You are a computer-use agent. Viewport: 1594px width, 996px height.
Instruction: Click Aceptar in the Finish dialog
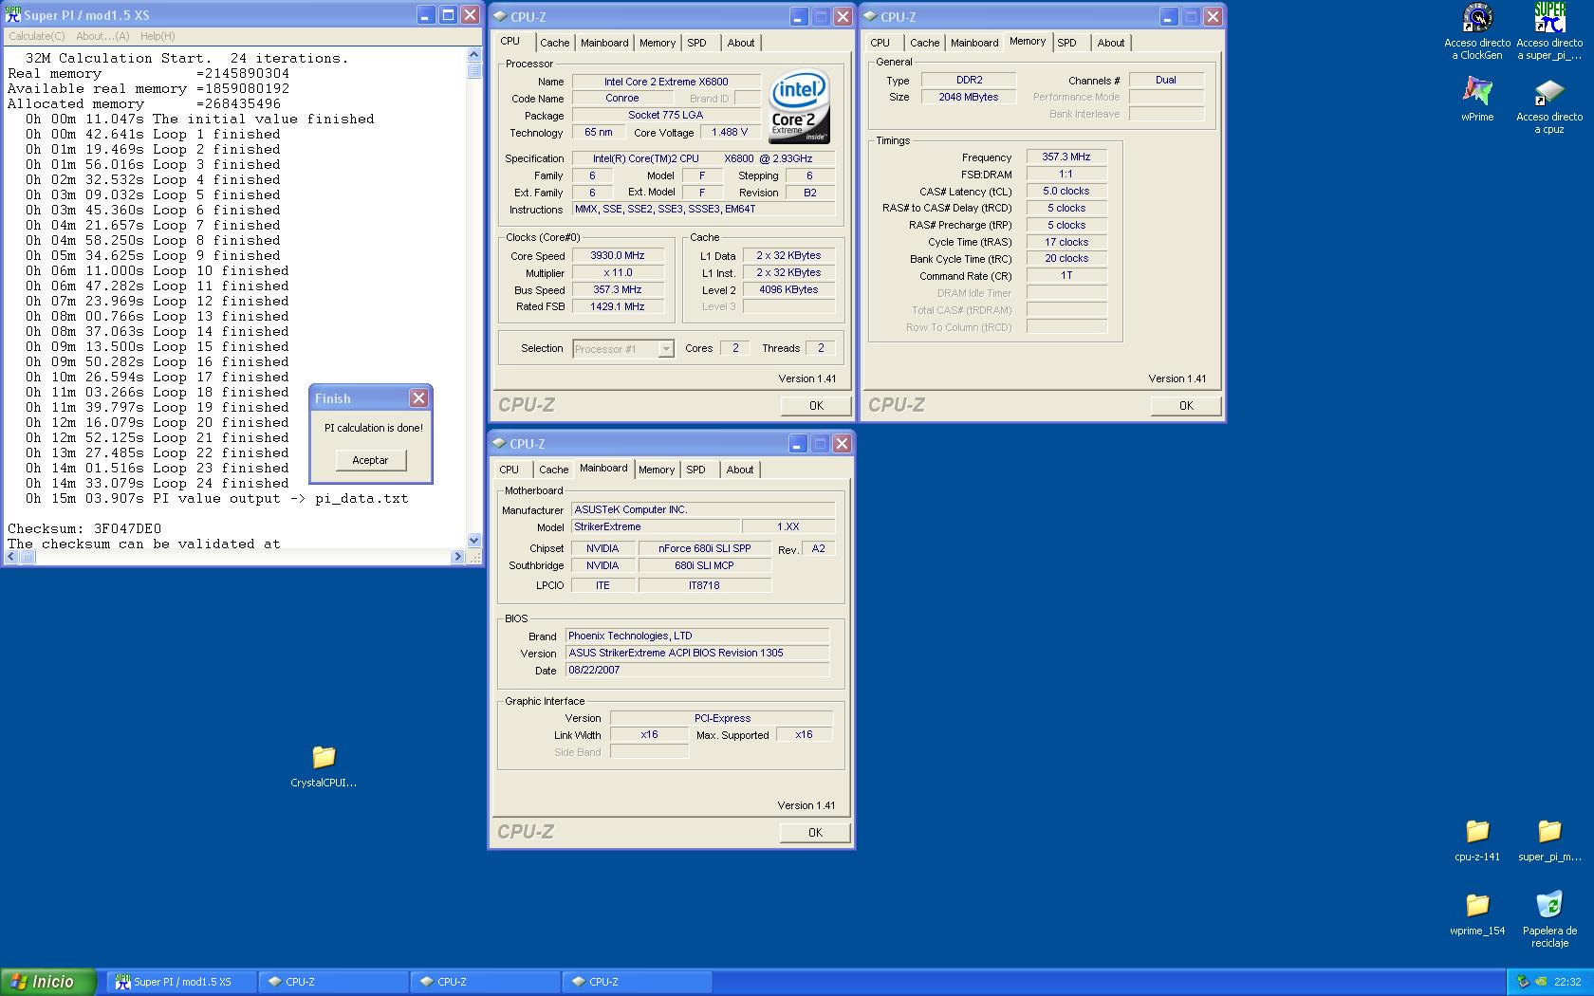370,460
